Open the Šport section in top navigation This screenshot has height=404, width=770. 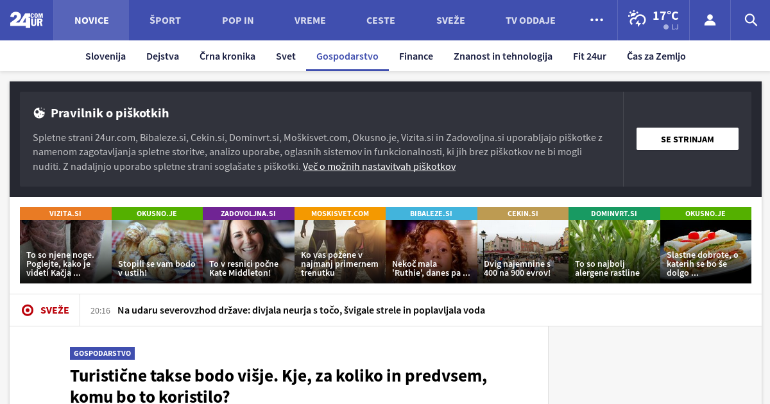(165, 20)
